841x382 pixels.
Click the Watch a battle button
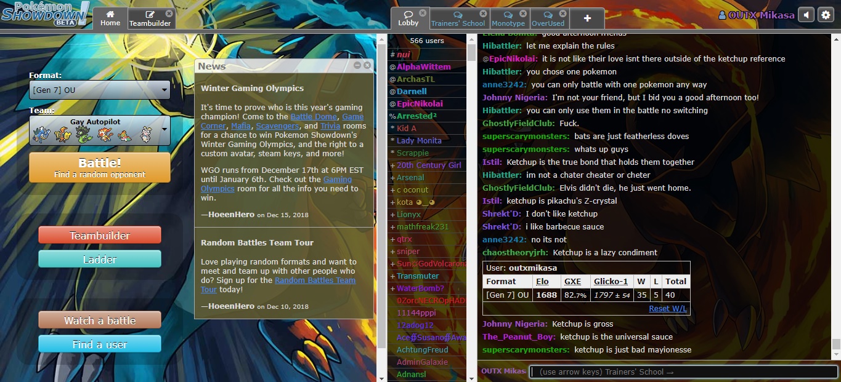tap(100, 320)
